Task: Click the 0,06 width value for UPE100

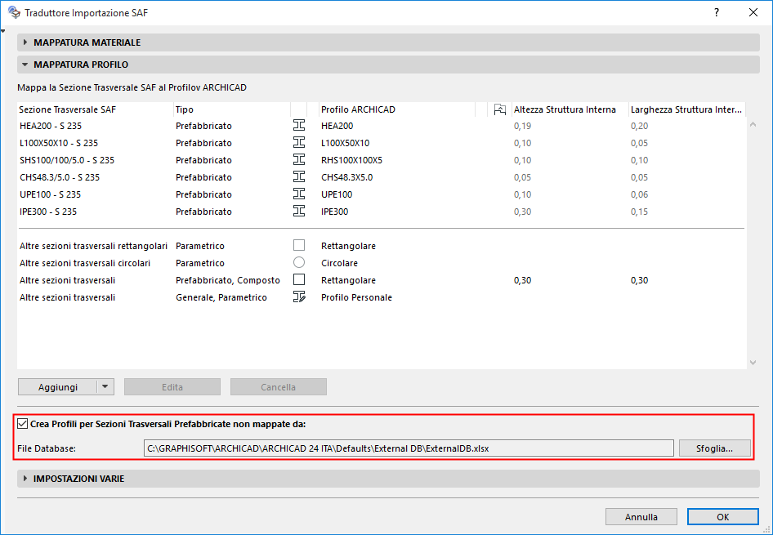Action: click(640, 194)
